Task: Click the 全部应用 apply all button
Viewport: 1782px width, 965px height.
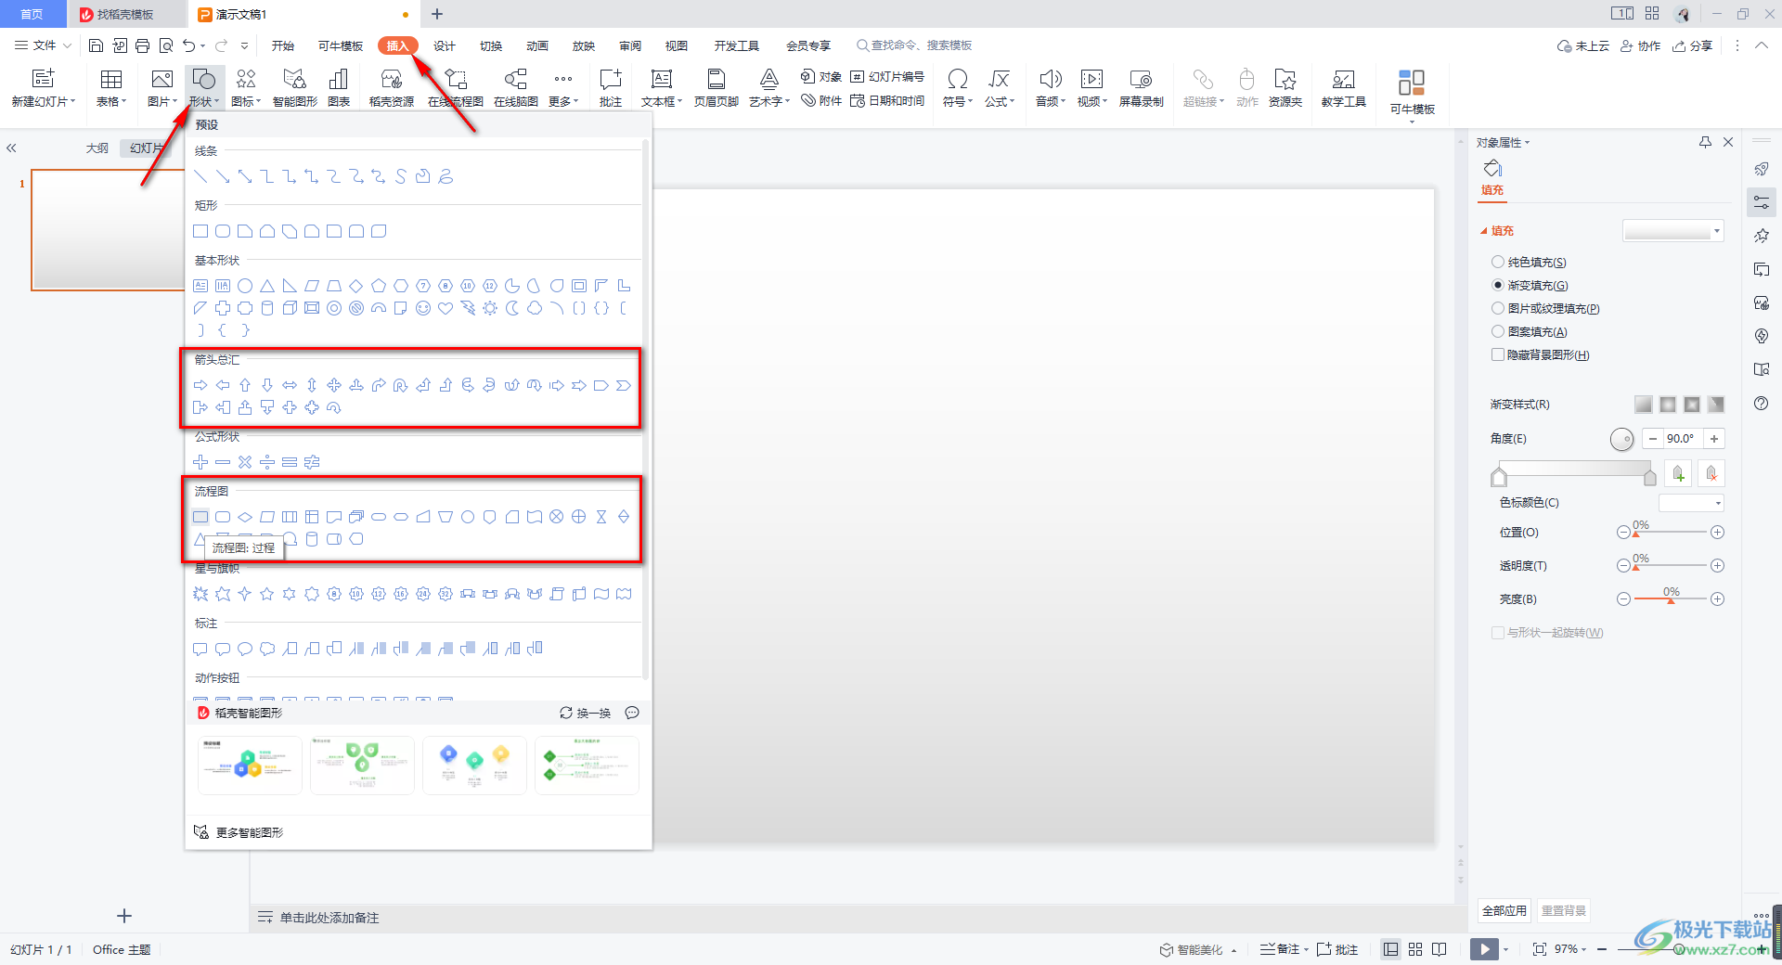Action: [x=1504, y=911]
